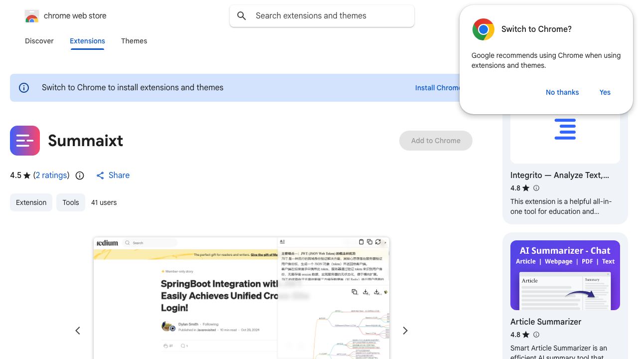Open the Article Summarizer title link
Screen dimensions: 638x359
pyautogui.click(x=546, y=322)
